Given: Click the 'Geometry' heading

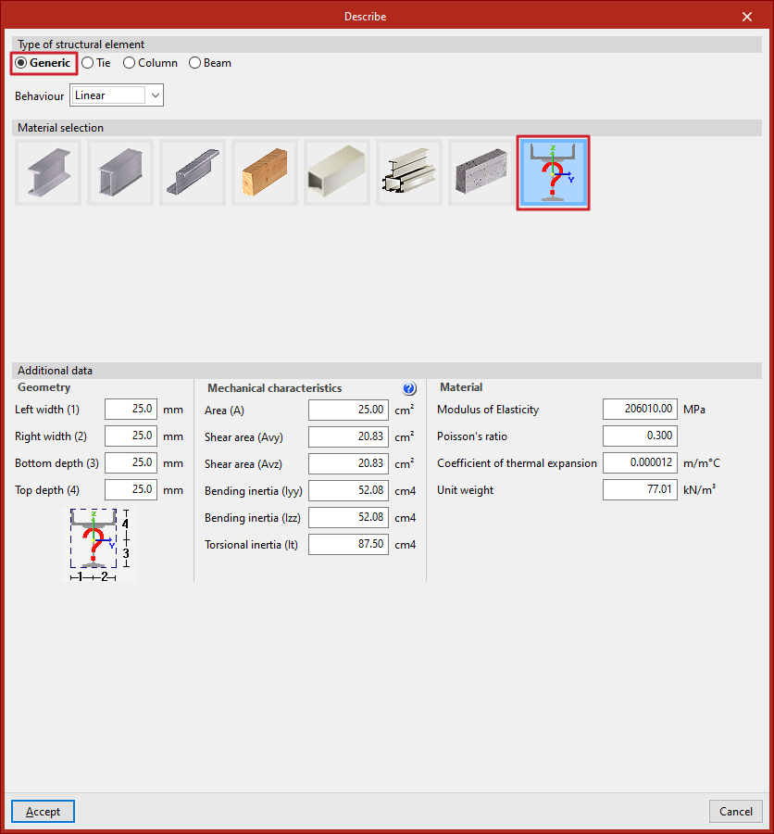Looking at the screenshot, I should pos(44,387).
